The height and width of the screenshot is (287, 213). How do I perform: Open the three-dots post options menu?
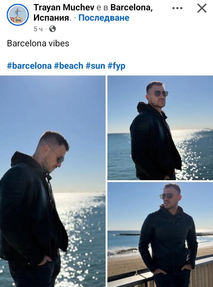(x=177, y=8)
